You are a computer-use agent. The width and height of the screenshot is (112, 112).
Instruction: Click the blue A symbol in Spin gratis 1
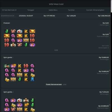[32, 79]
